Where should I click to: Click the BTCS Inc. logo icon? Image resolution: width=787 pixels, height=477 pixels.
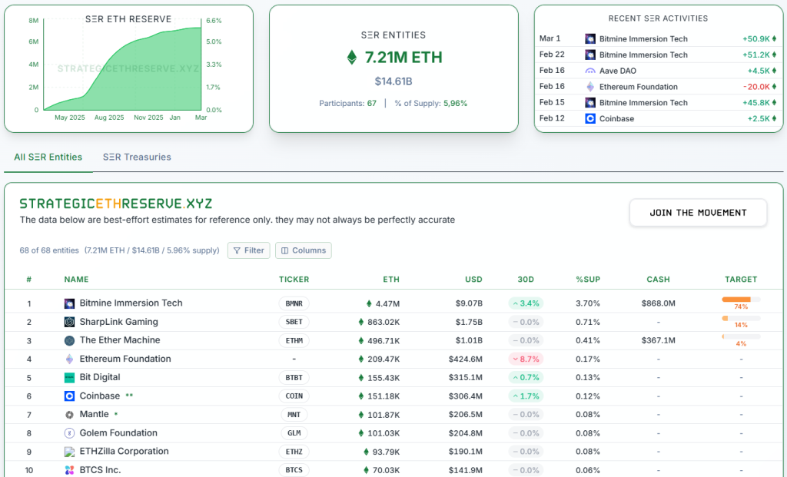click(69, 470)
